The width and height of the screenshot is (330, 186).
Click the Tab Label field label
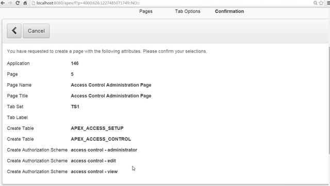(x=17, y=117)
